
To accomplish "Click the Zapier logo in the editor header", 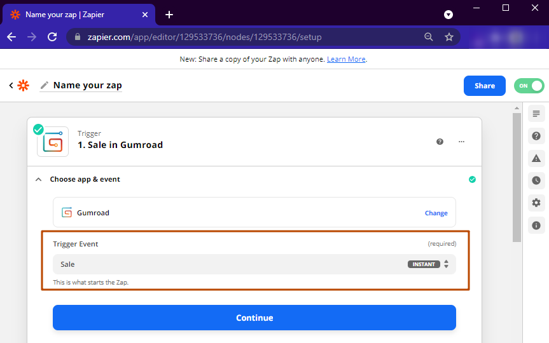I will [x=23, y=85].
